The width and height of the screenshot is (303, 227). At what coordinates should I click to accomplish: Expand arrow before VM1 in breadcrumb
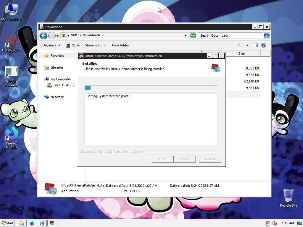click(68, 35)
